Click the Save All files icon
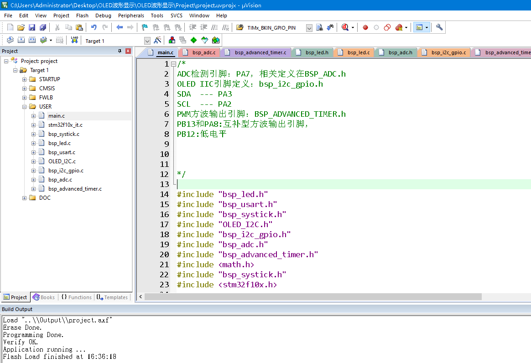 [x=42, y=27]
